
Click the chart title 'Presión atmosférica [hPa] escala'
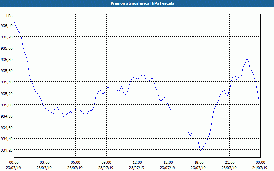[x=142, y=3]
